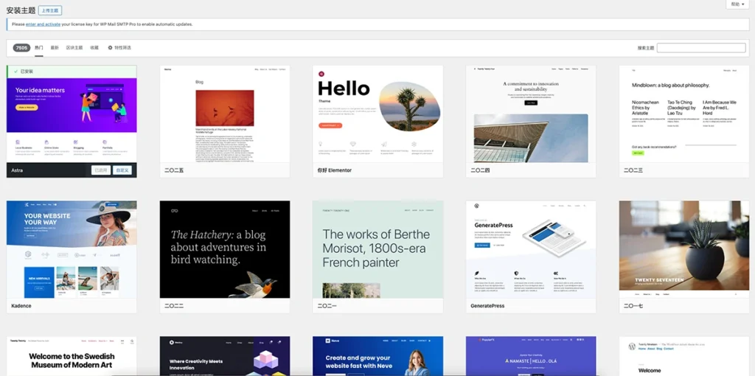The width and height of the screenshot is (755, 376).
Task: Click the 二〇一七 theme name
Action: [633, 306]
